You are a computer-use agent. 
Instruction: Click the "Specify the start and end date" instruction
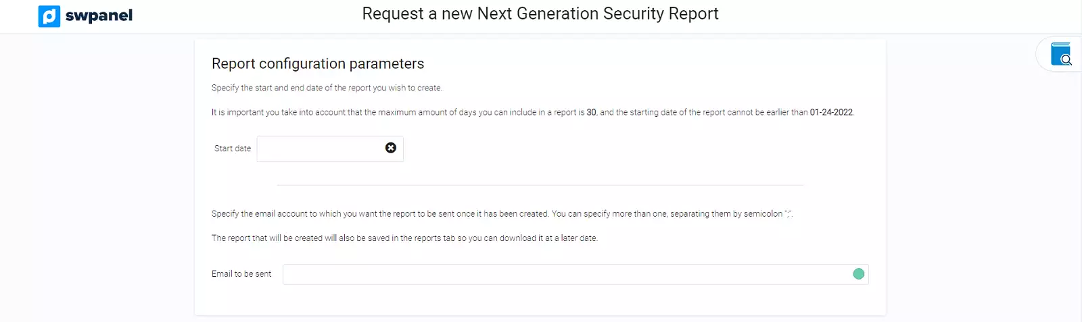(x=327, y=88)
